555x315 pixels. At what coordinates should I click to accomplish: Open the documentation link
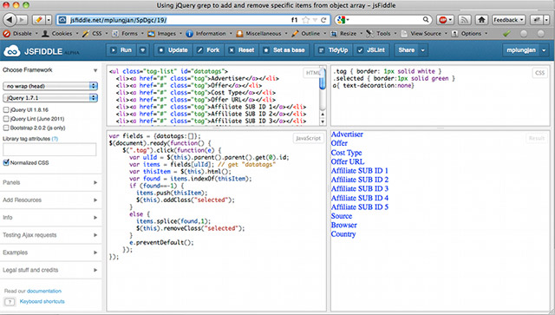coord(44,292)
